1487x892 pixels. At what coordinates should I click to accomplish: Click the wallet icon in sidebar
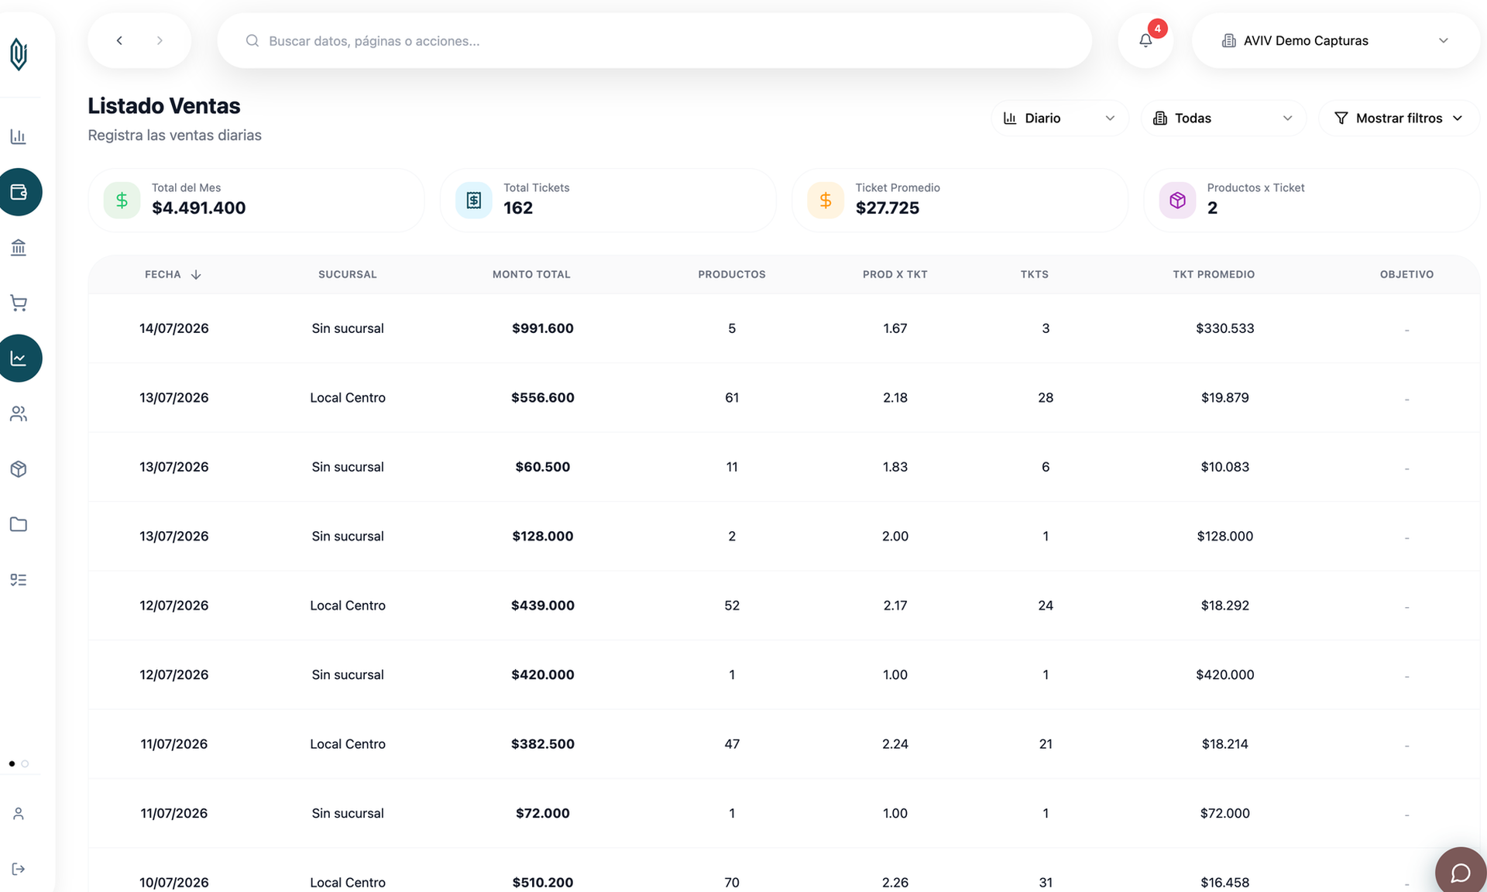(x=19, y=192)
